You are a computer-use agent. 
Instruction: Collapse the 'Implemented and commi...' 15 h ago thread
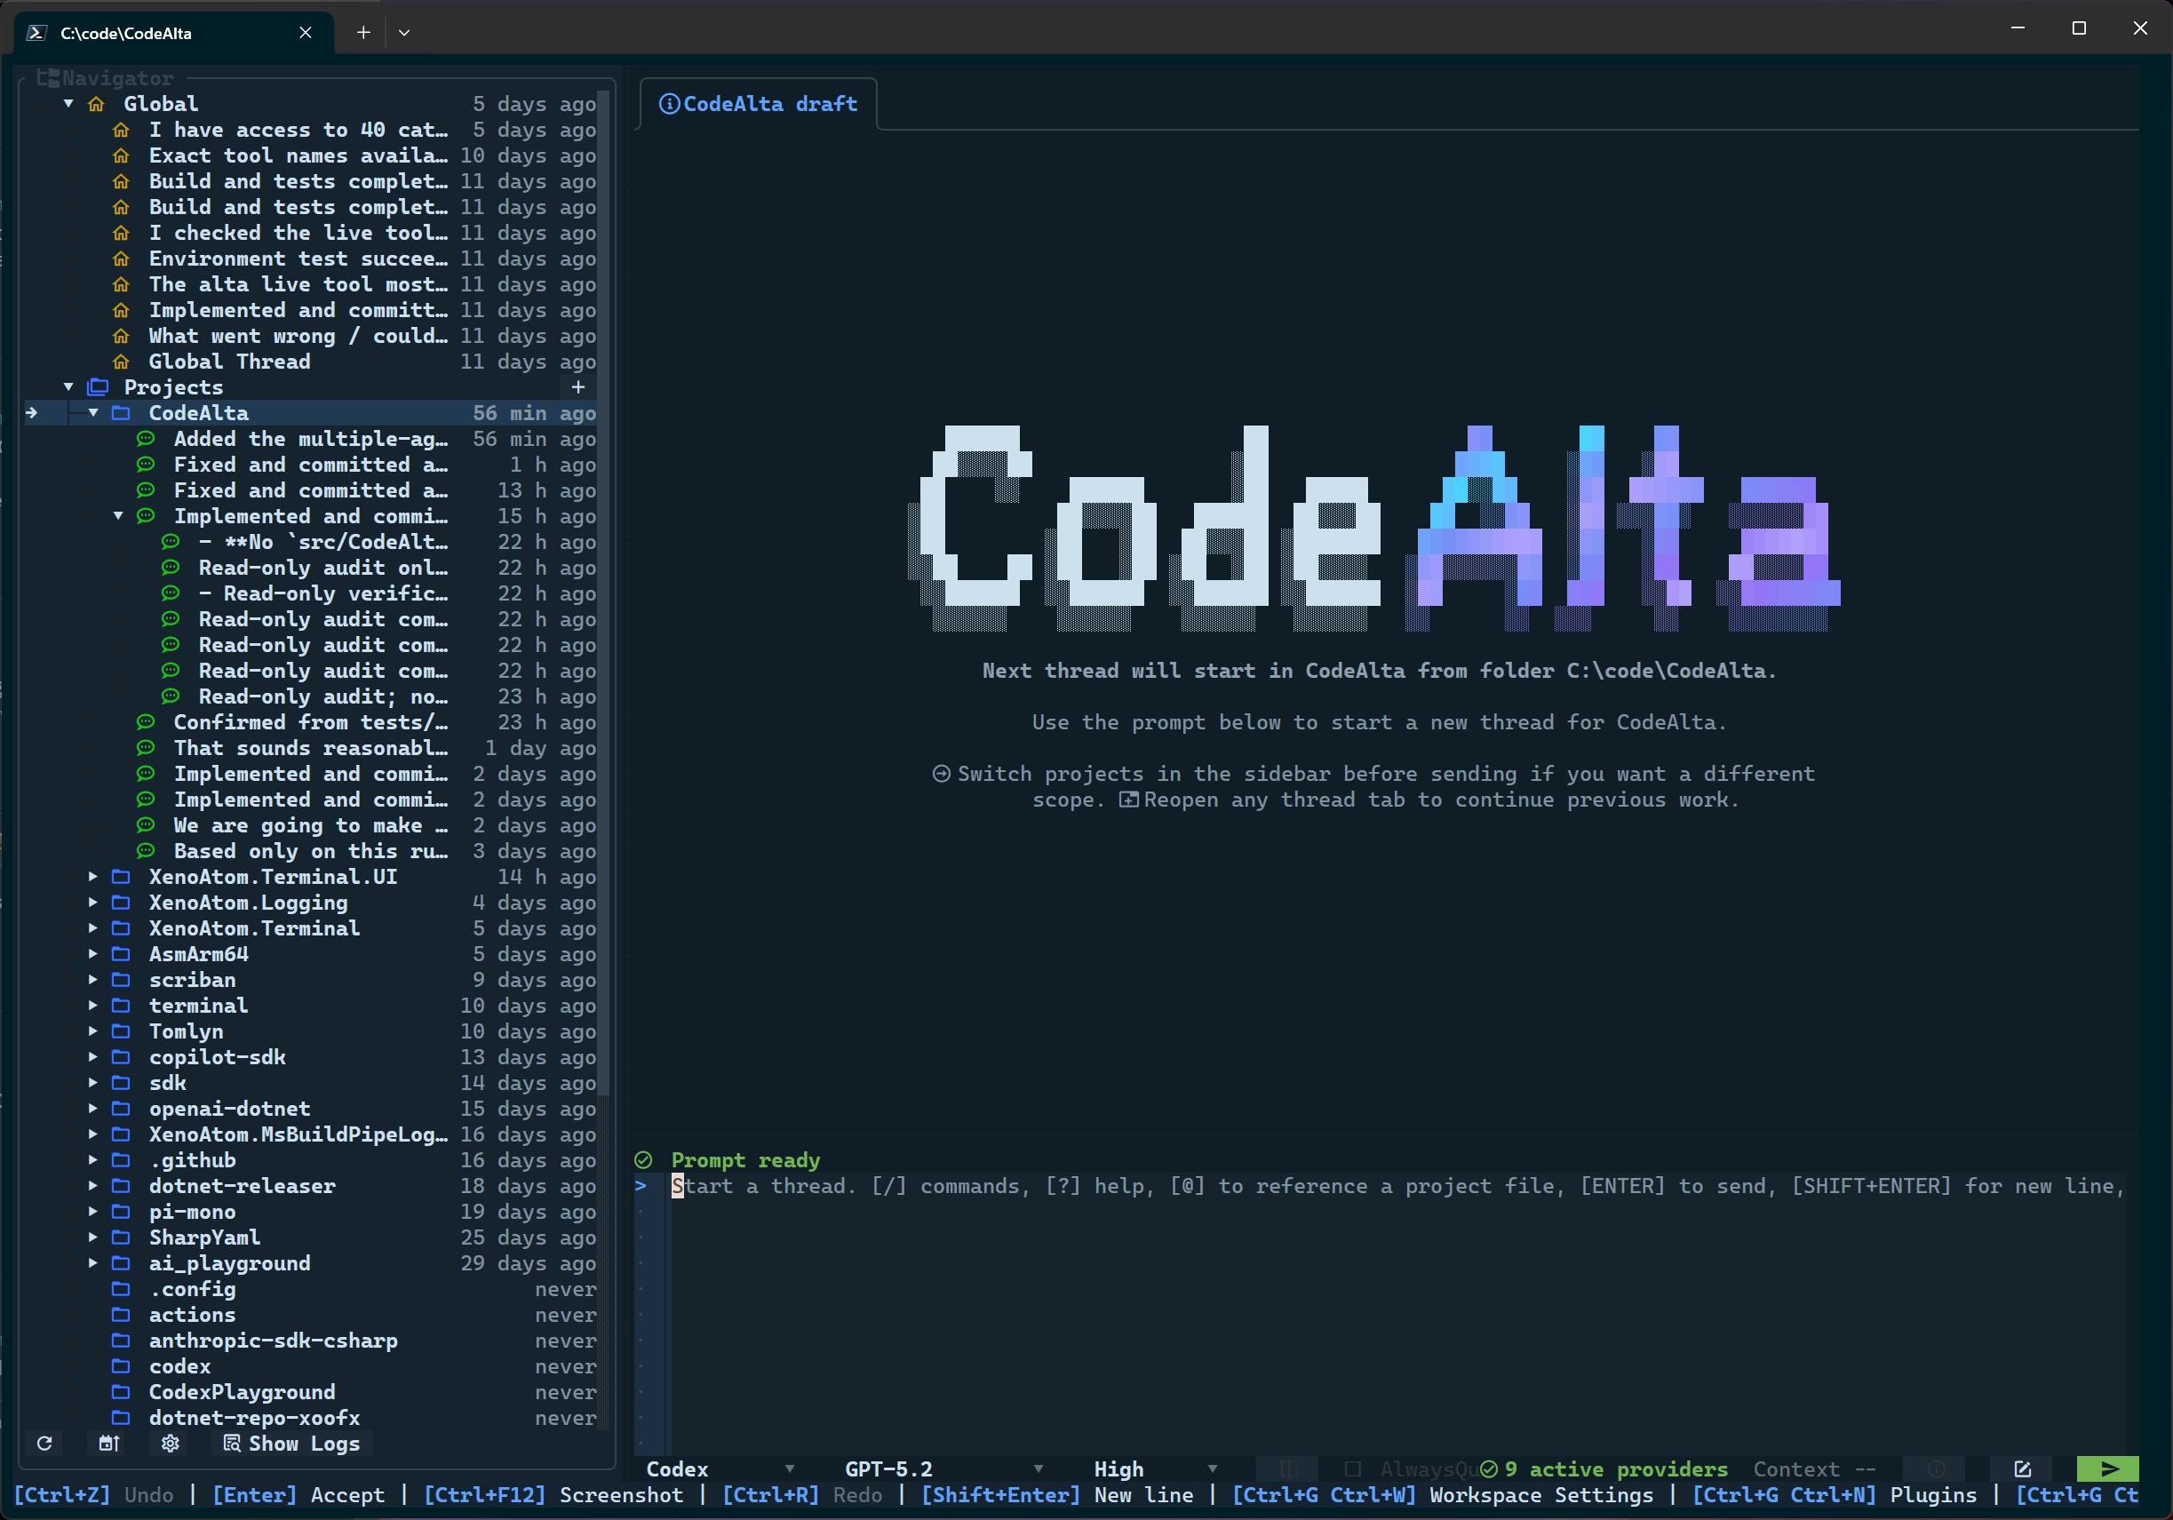(118, 516)
